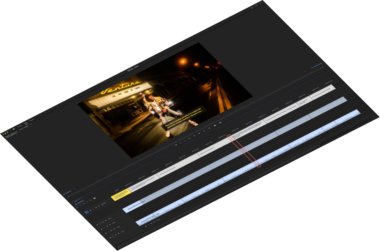The height and width of the screenshot is (251, 380).
Task: Open the Fit zoom level dropdown
Action: (77, 188)
